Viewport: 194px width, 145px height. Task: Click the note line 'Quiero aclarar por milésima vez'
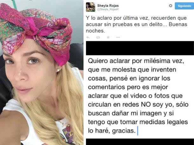coord(136,61)
